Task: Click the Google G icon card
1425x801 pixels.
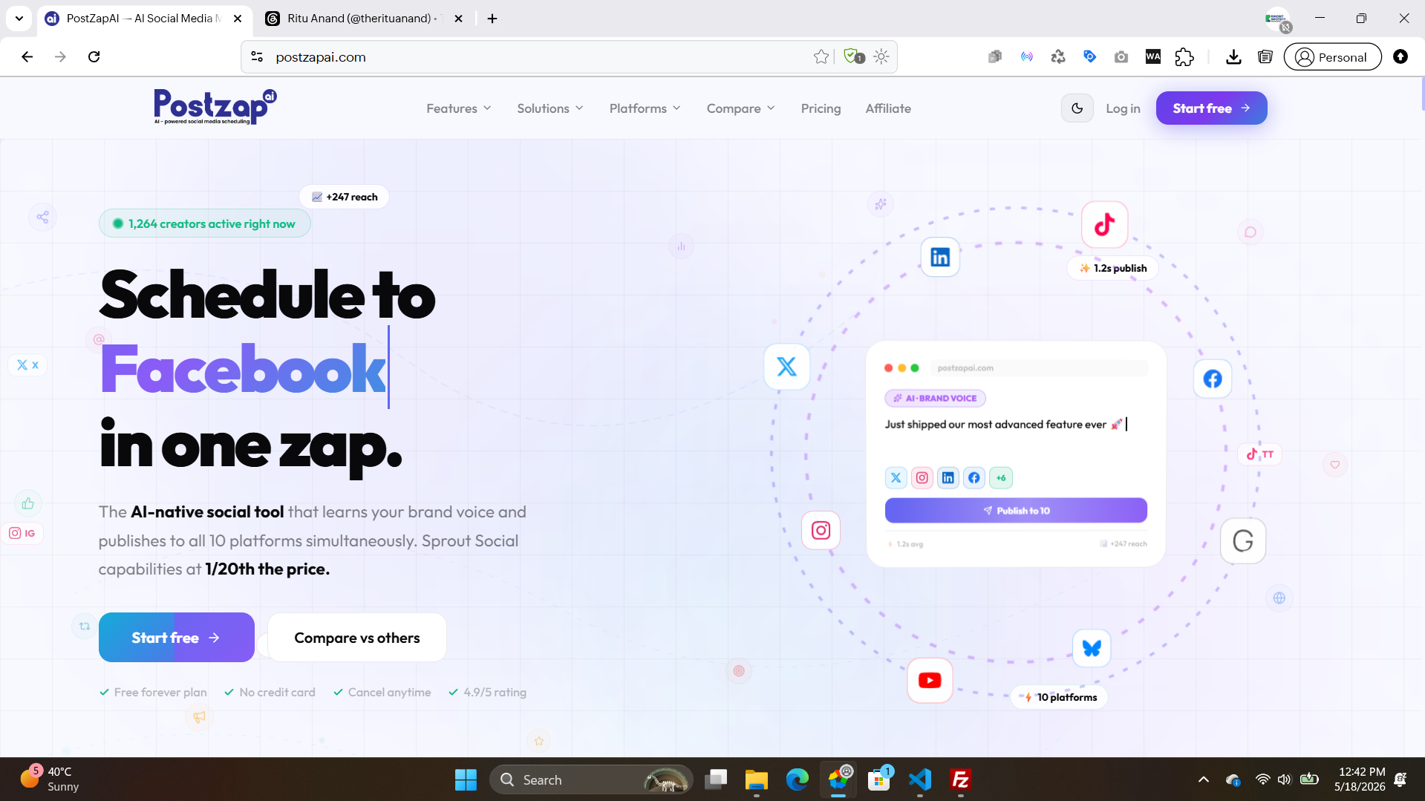Action: tap(1243, 540)
